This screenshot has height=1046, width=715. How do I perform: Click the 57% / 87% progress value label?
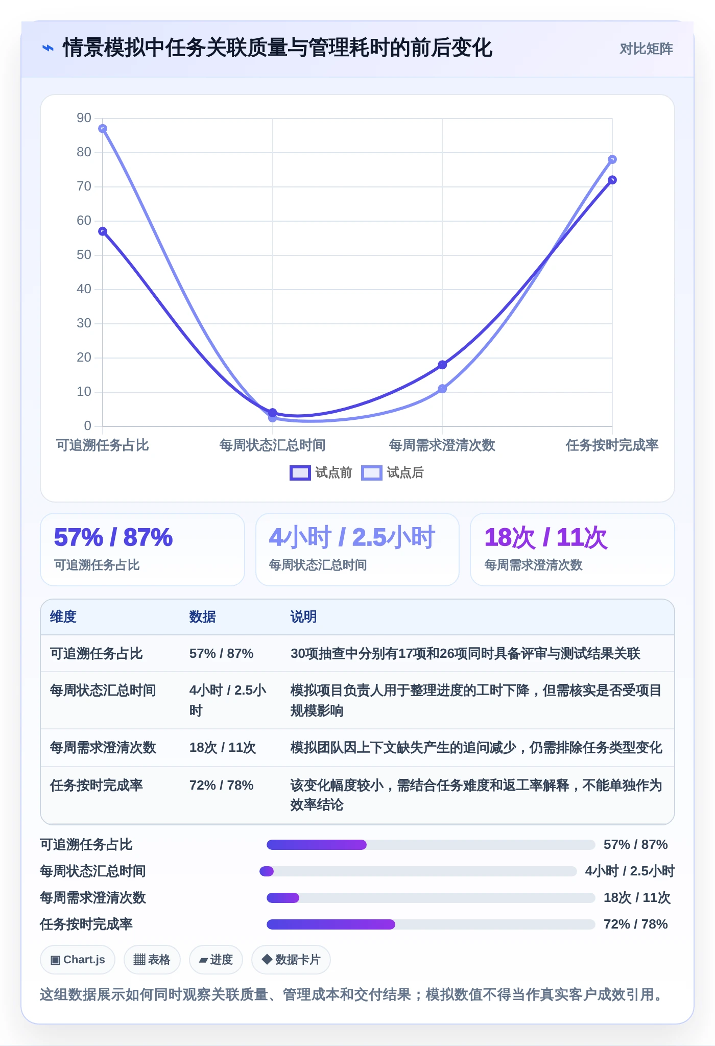click(x=636, y=845)
